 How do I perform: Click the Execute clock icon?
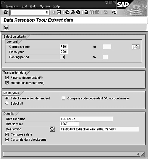[6, 28]
